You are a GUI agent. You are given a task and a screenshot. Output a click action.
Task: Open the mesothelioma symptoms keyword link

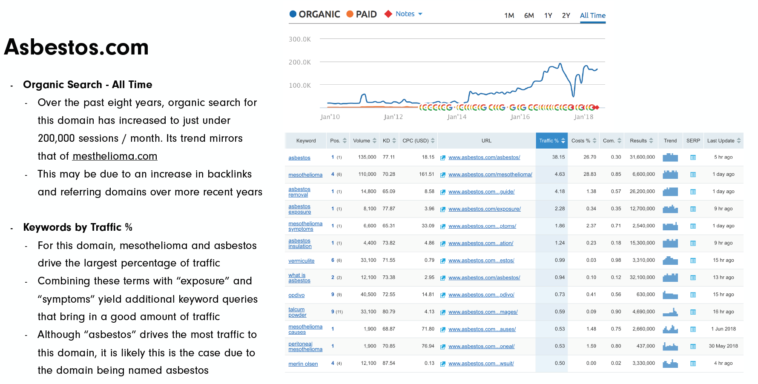[x=305, y=226]
